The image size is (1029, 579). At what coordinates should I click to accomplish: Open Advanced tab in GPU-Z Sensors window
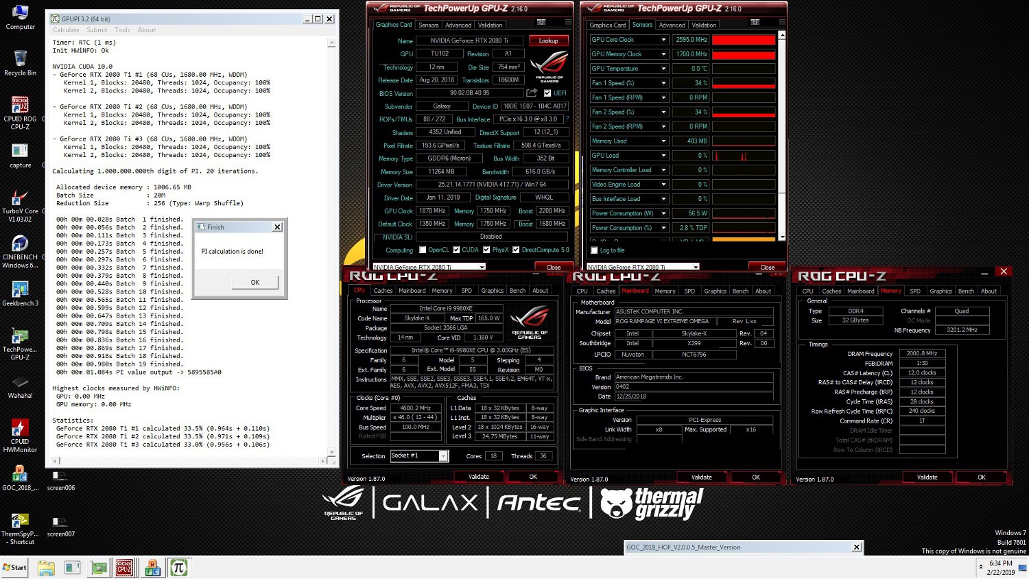tap(672, 25)
